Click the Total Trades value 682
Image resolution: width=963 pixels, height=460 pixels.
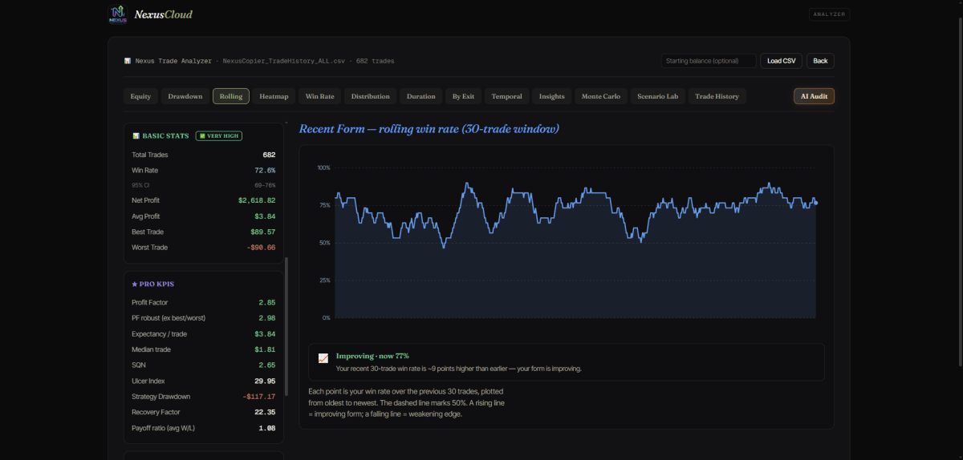coord(269,155)
